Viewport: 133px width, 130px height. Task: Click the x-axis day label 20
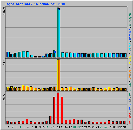pos(82,127)
